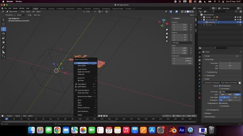Click the Frame Start value field
The height and width of the screenshot is (136, 243).
click(x=230, y=63)
